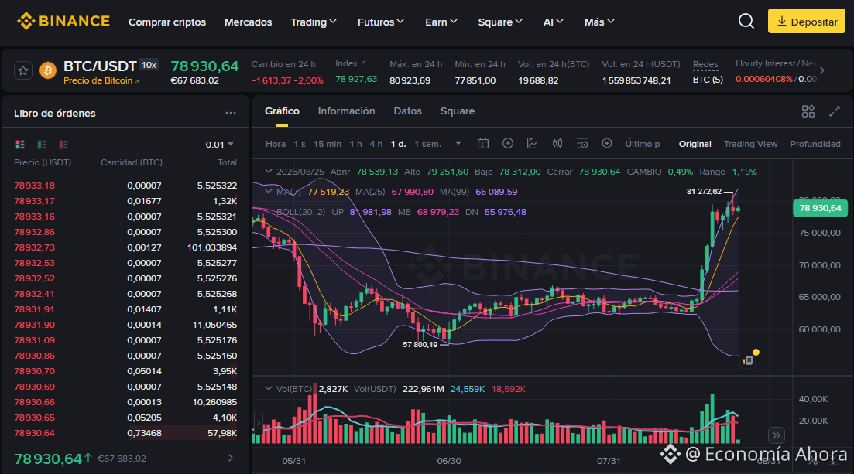Image resolution: width=854 pixels, height=474 pixels.
Task: Open the Datos tab
Action: [407, 111]
